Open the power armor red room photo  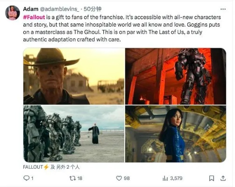(176, 76)
